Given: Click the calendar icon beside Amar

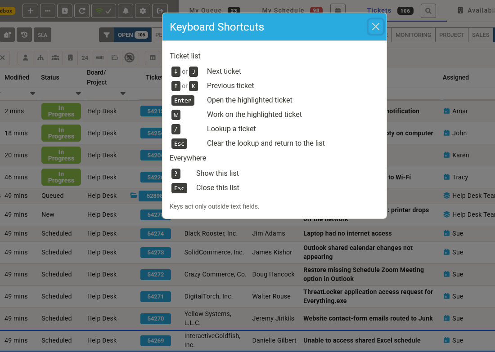Looking at the screenshot, I should pos(446,111).
